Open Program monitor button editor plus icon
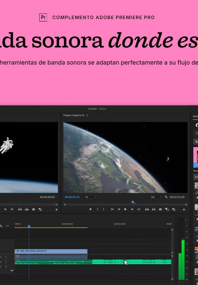Viewport: 198px width, 285px height. [x=184, y=210]
